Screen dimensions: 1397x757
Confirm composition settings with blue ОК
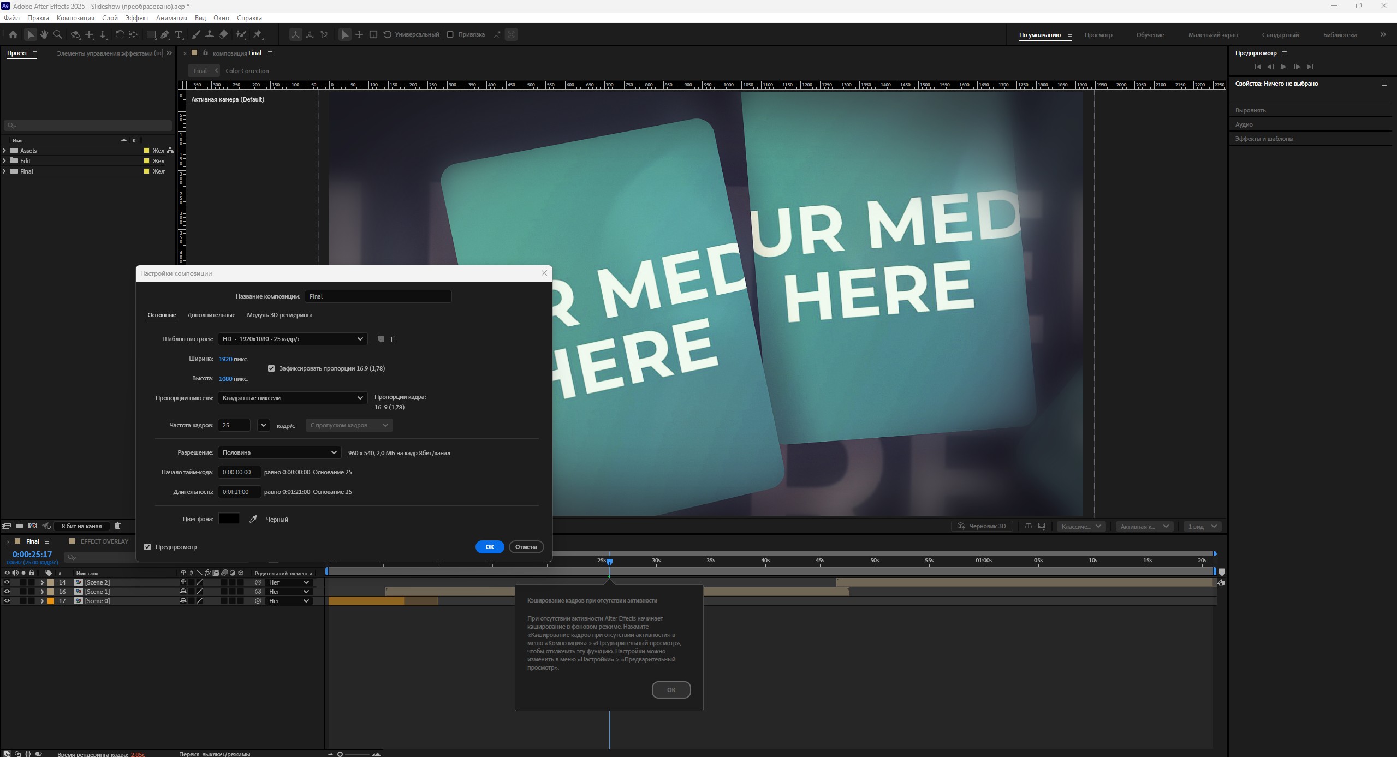pyautogui.click(x=489, y=547)
